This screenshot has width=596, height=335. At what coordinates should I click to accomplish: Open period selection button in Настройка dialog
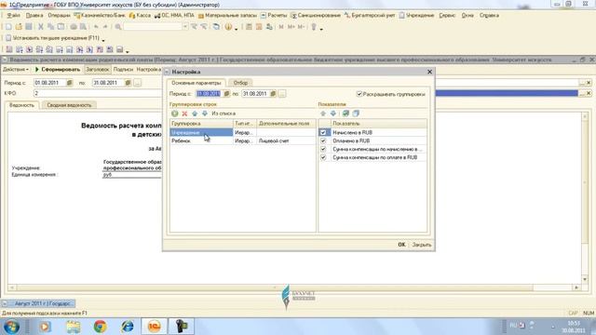[x=282, y=94]
